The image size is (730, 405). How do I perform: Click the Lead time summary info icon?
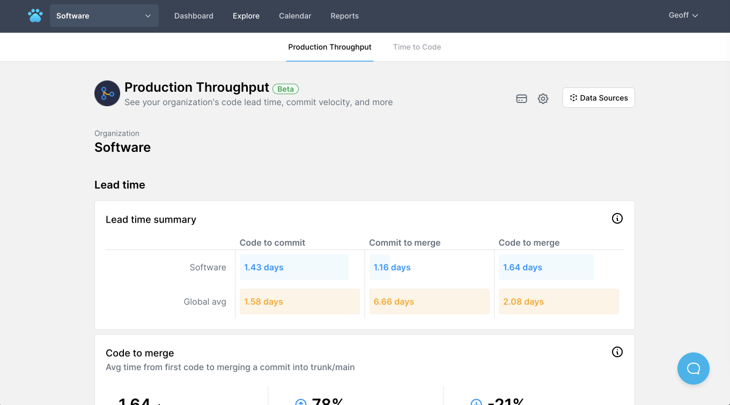(617, 218)
